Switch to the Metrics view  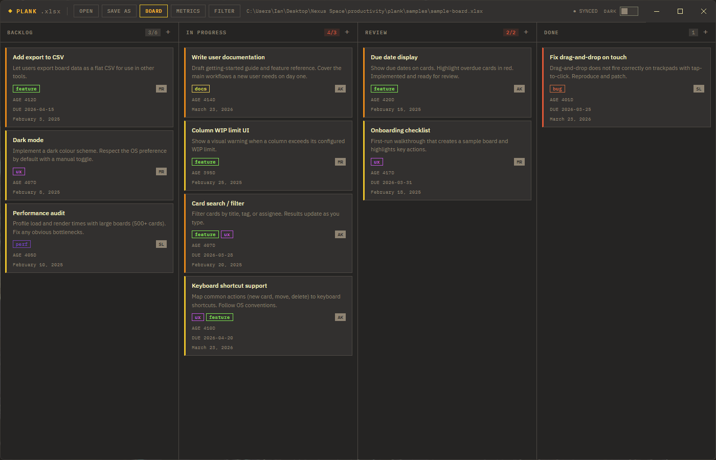point(188,11)
